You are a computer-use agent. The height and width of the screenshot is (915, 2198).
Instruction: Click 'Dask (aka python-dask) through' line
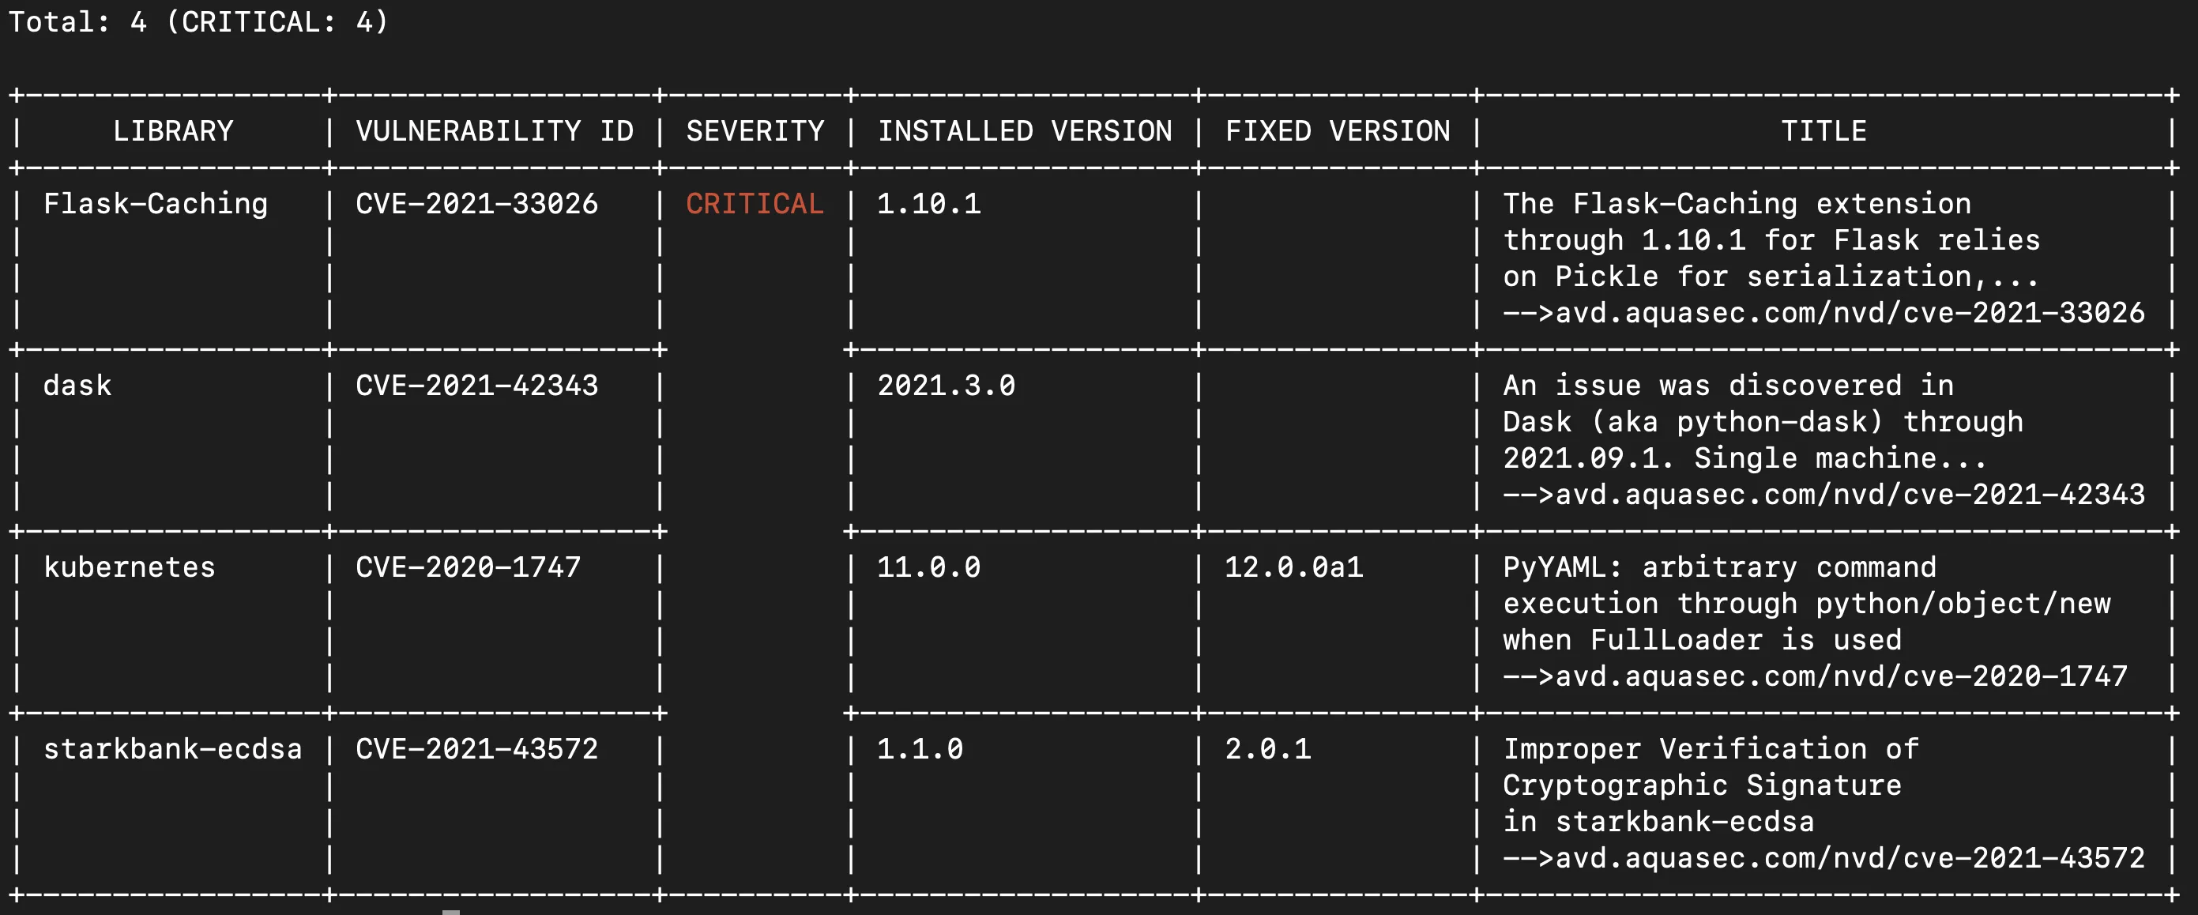click(1763, 422)
